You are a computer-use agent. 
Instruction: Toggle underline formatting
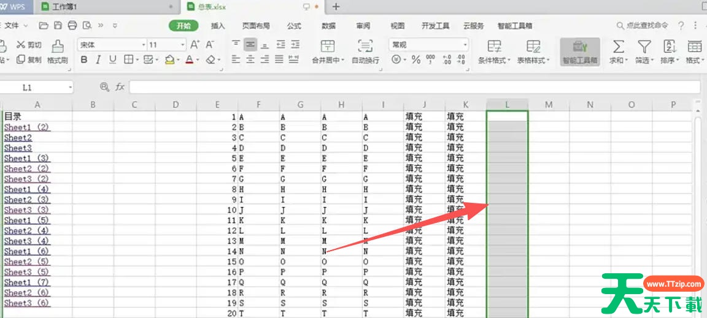tap(113, 59)
